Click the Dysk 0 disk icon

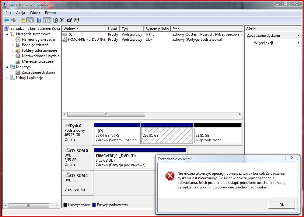click(x=67, y=125)
